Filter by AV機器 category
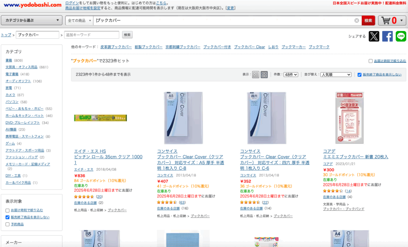The height and width of the screenshot is (247, 408). (11, 129)
